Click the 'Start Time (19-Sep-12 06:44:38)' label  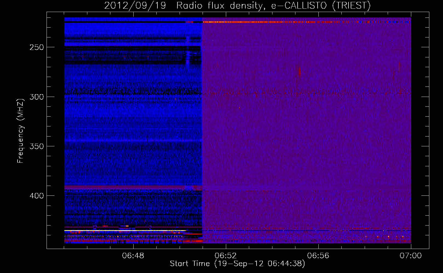point(237,264)
